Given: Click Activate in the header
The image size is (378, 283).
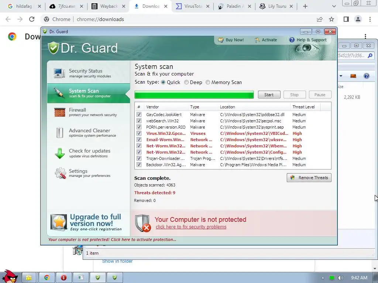Looking at the screenshot, I should coord(266,40).
